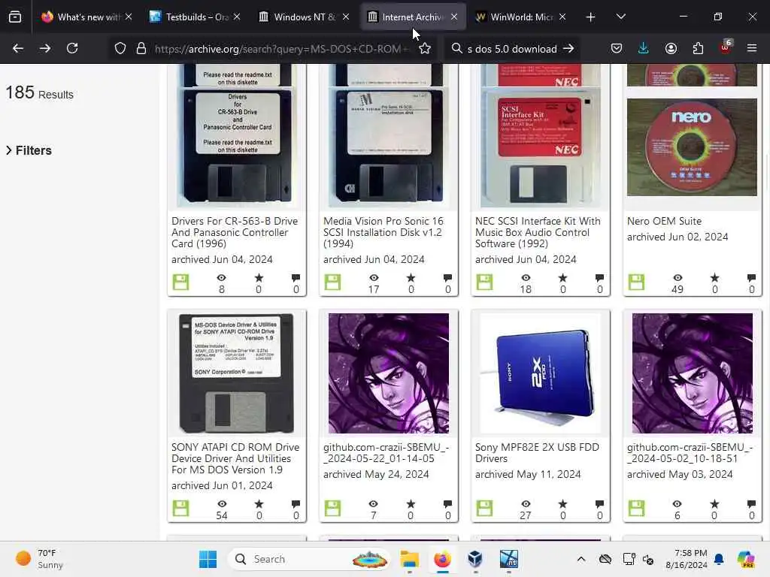Close the WinWorld tab
The width and height of the screenshot is (770, 577).
pyautogui.click(x=562, y=17)
